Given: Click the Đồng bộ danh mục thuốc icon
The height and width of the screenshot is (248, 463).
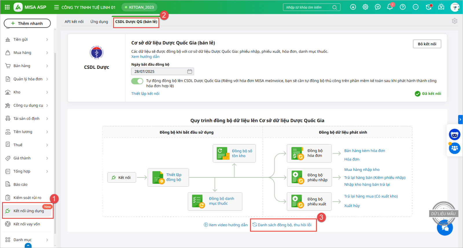Looking at the screenshot, I should [199, 201].
